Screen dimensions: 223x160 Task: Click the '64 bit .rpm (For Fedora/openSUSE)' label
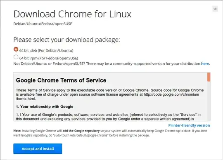click(49, 58)
